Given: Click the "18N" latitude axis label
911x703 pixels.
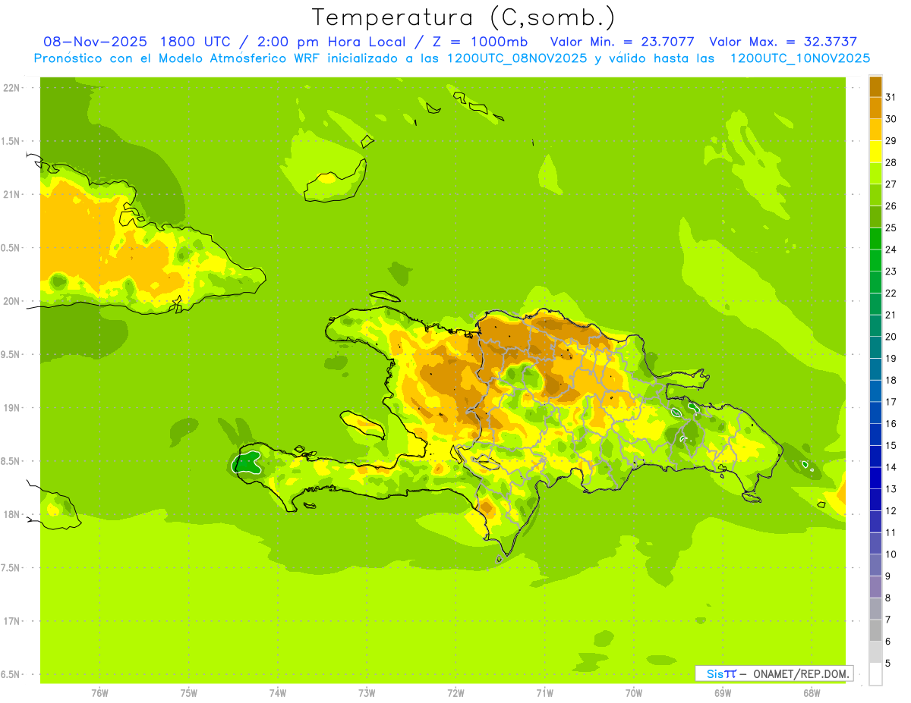Looking at the screenshot, I should 12,515.
